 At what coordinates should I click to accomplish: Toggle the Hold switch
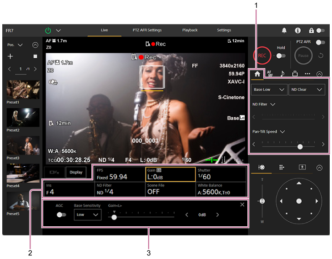click(281, 55)
